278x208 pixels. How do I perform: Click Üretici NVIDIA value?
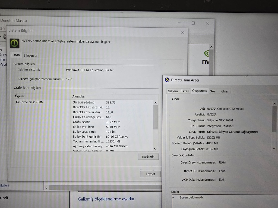point(211,115)
